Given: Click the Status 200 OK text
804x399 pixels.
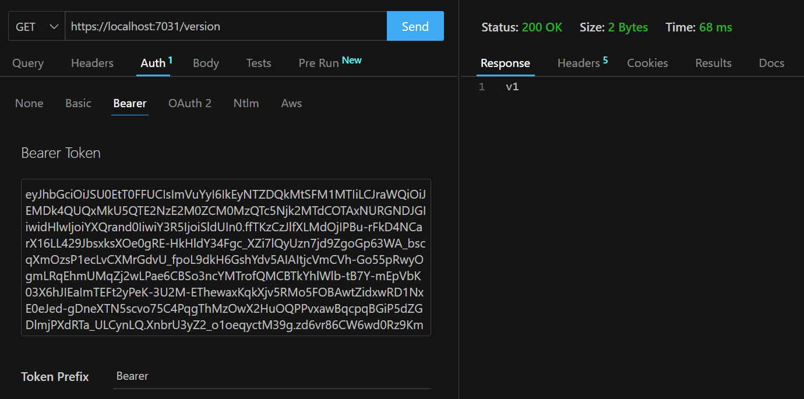Looking at the screenshot, I should pyautogui.click(x=521, y=27).
